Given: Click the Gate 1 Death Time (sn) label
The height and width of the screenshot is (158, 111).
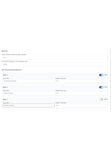Looking at the screenshot, I should pos(61,78).
